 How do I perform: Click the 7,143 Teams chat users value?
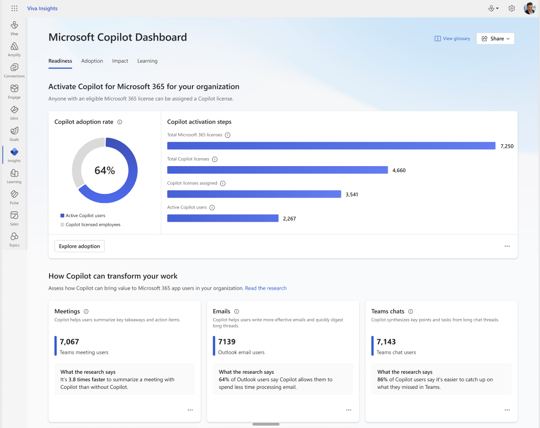[386, 342]
